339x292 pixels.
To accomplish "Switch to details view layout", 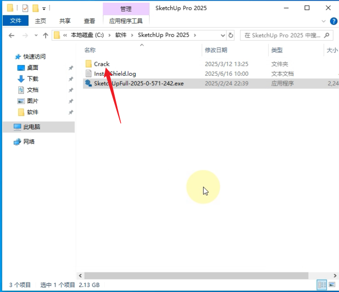I will click(322, 285).
